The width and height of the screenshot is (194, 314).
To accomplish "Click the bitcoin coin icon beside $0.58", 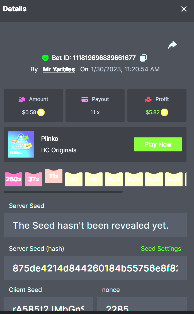I will click(x=41, y=112).
